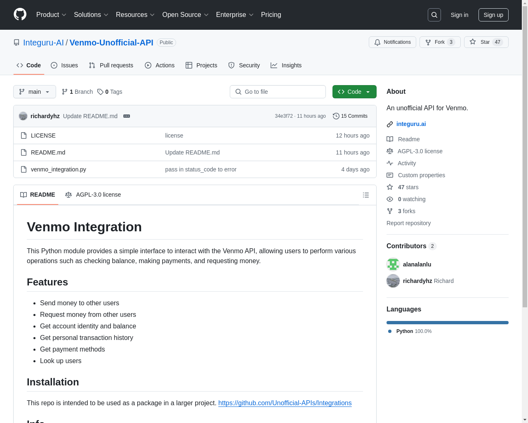Click the LICENSE file icon
The height and width of the screenshot is (423, 528).
coord(24,135)
